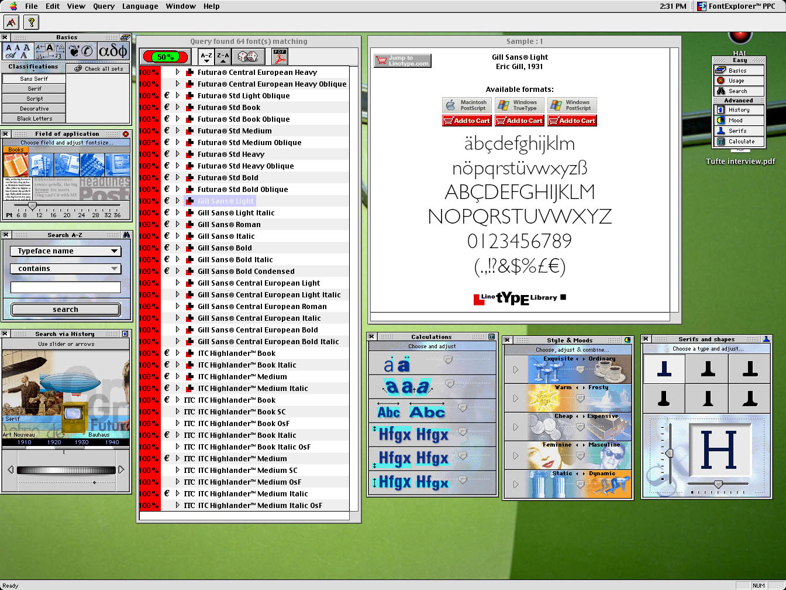Expand the Cheap-Expensive mood row
Screen dimensions: 786x590
516,427
